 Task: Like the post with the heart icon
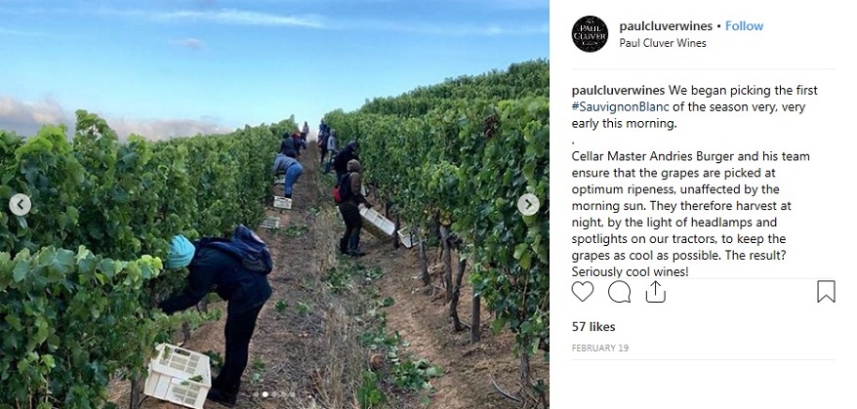pos(582,292)
